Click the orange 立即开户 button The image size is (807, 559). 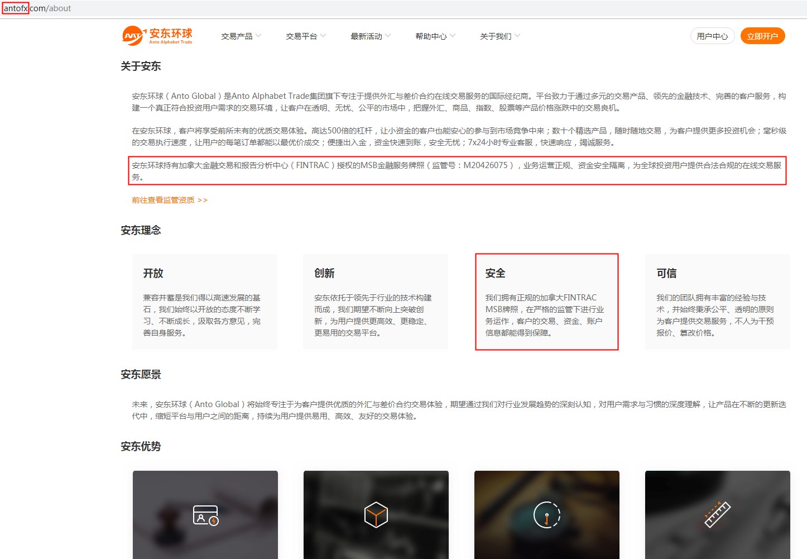click(762, 36)
